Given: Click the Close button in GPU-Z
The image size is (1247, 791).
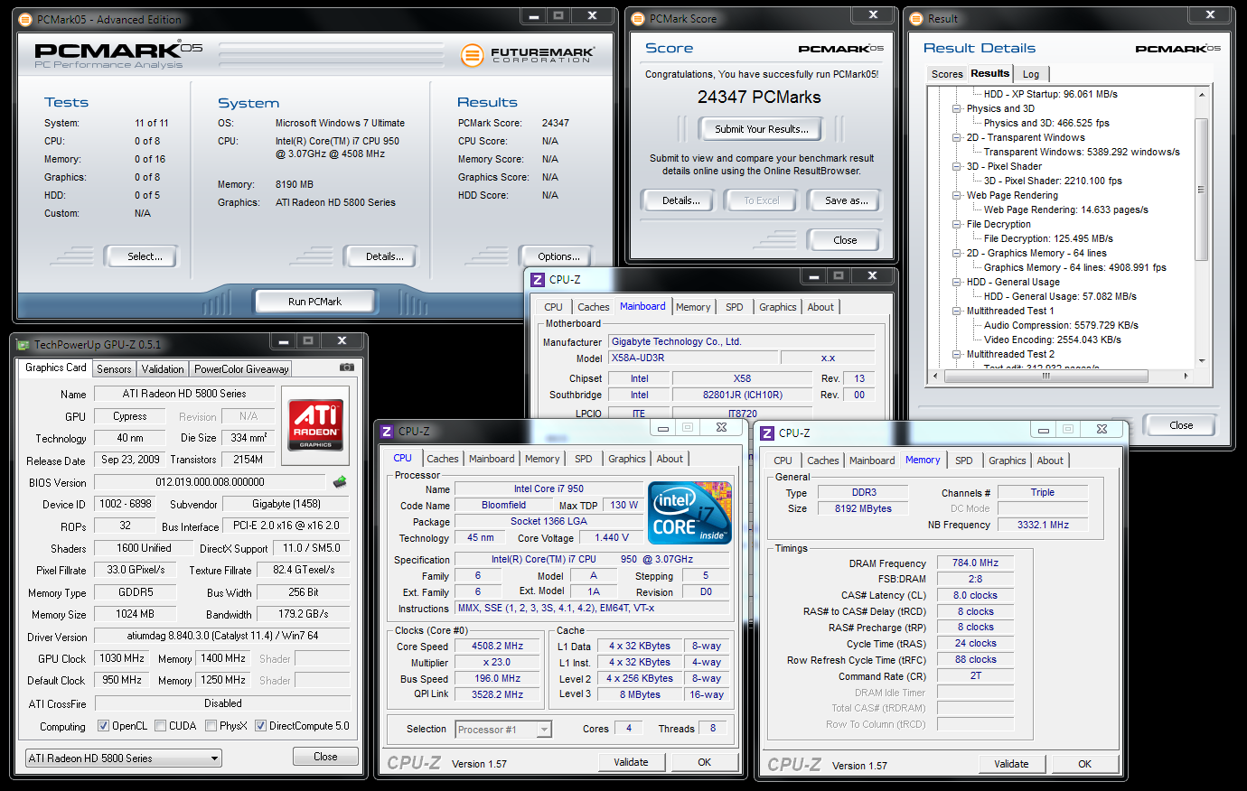Looking at the screenshot, I should 325,757.
